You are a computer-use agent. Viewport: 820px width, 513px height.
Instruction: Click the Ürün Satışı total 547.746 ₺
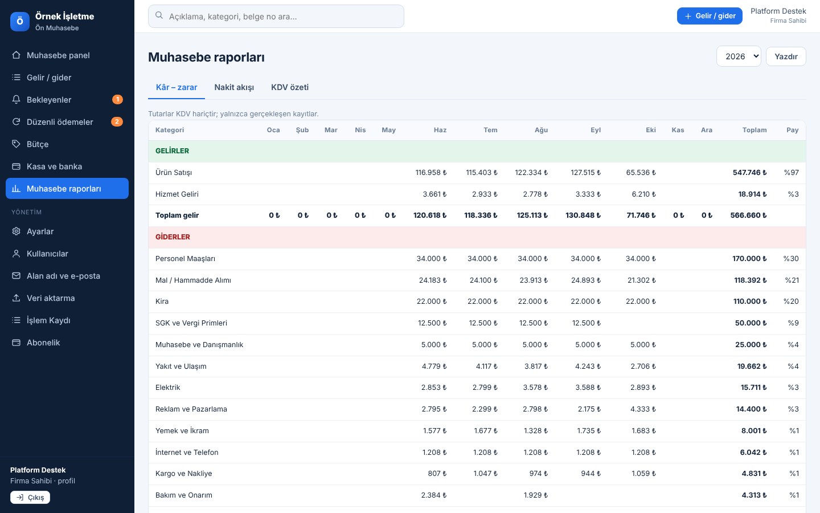[x=750, y=173]
